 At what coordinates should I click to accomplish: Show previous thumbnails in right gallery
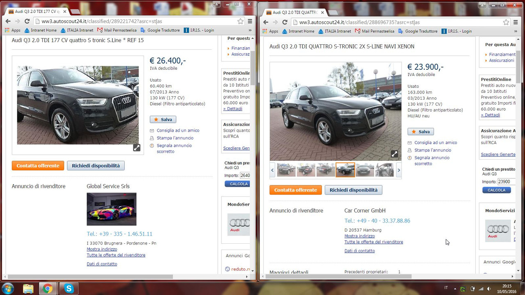[x=273, y=170]
